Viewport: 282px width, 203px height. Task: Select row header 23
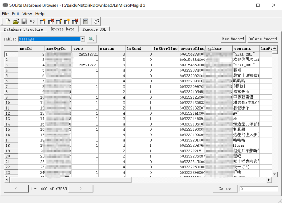(11, 172)
